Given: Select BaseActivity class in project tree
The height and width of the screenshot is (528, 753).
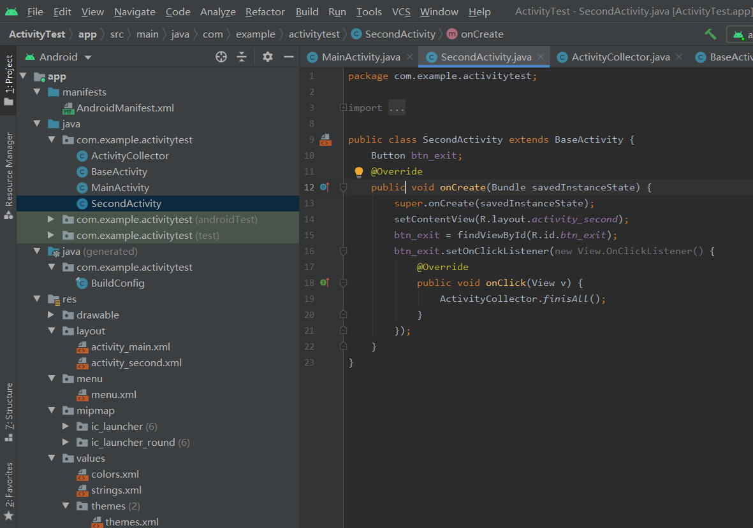Looking at the screenshot, I should 119,172.
